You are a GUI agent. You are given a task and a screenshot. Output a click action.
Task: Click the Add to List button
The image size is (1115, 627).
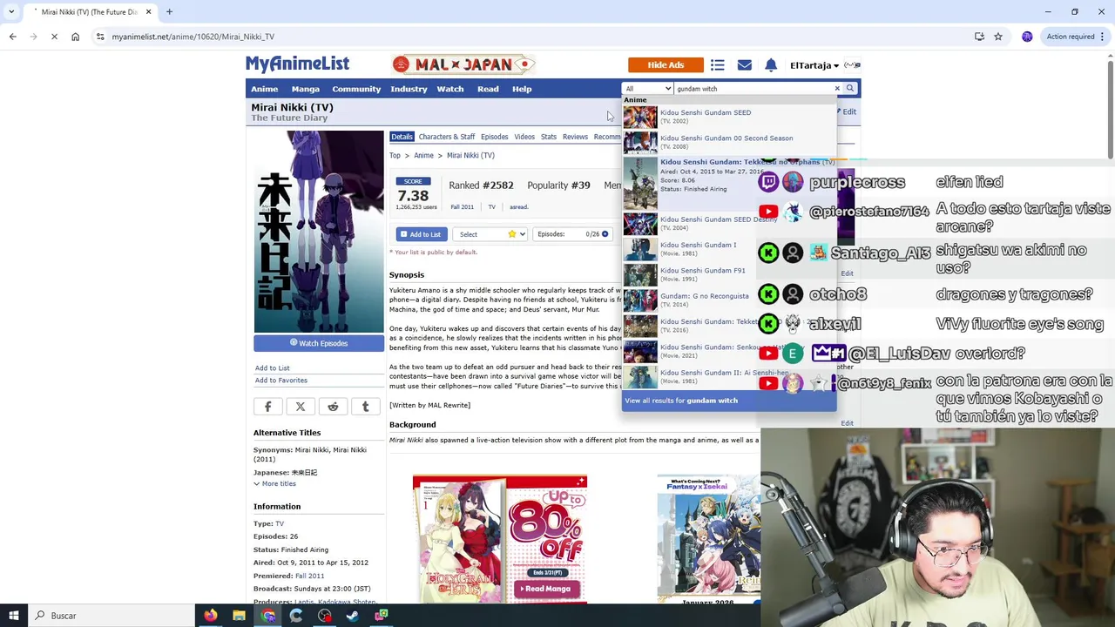coord(422,234)
